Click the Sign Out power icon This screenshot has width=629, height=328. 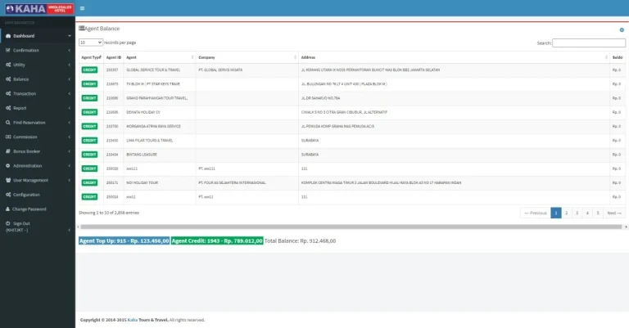click(8, 223)
